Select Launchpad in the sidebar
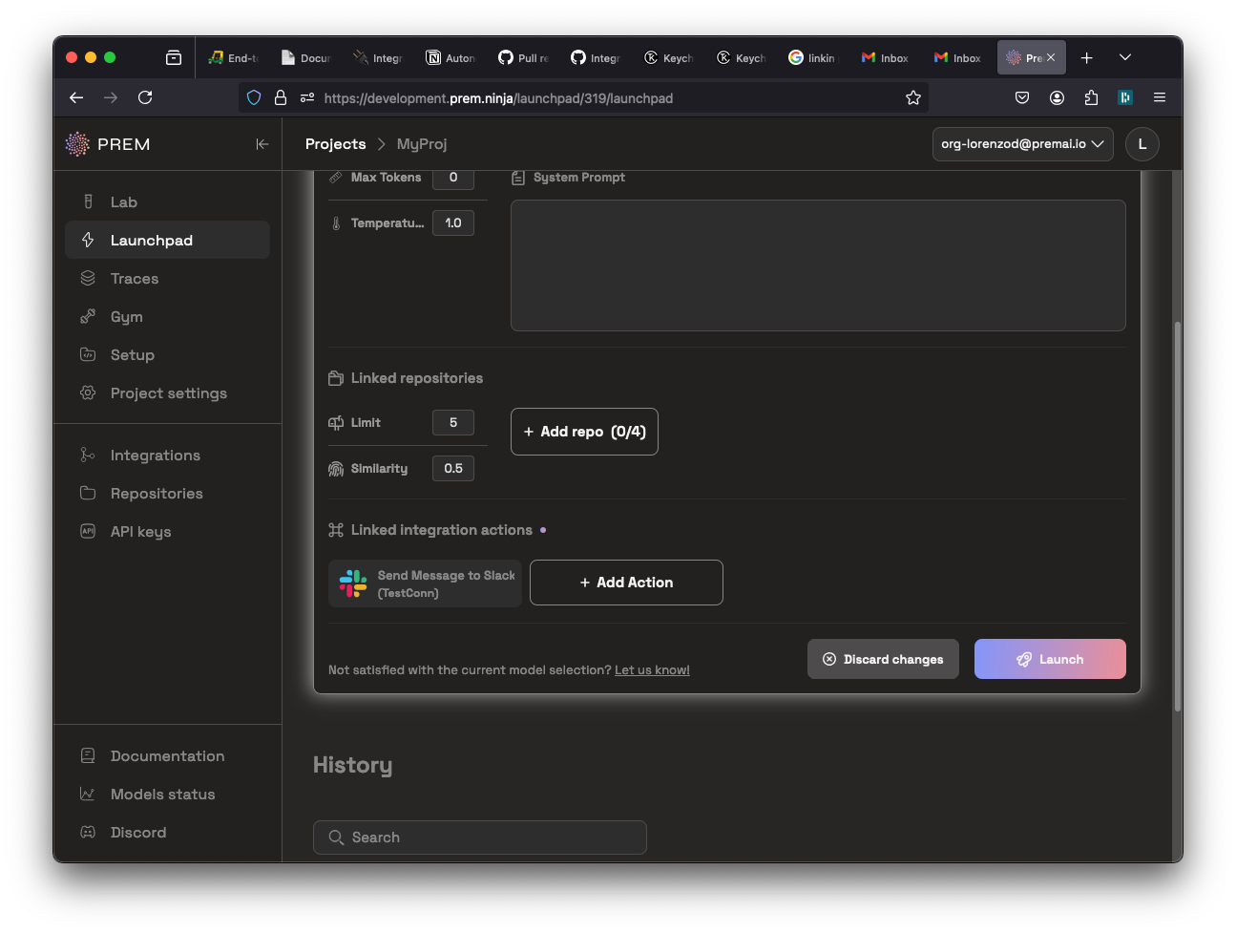The width and height of the screenshot is (1236, 933). (x=167, y=240)
